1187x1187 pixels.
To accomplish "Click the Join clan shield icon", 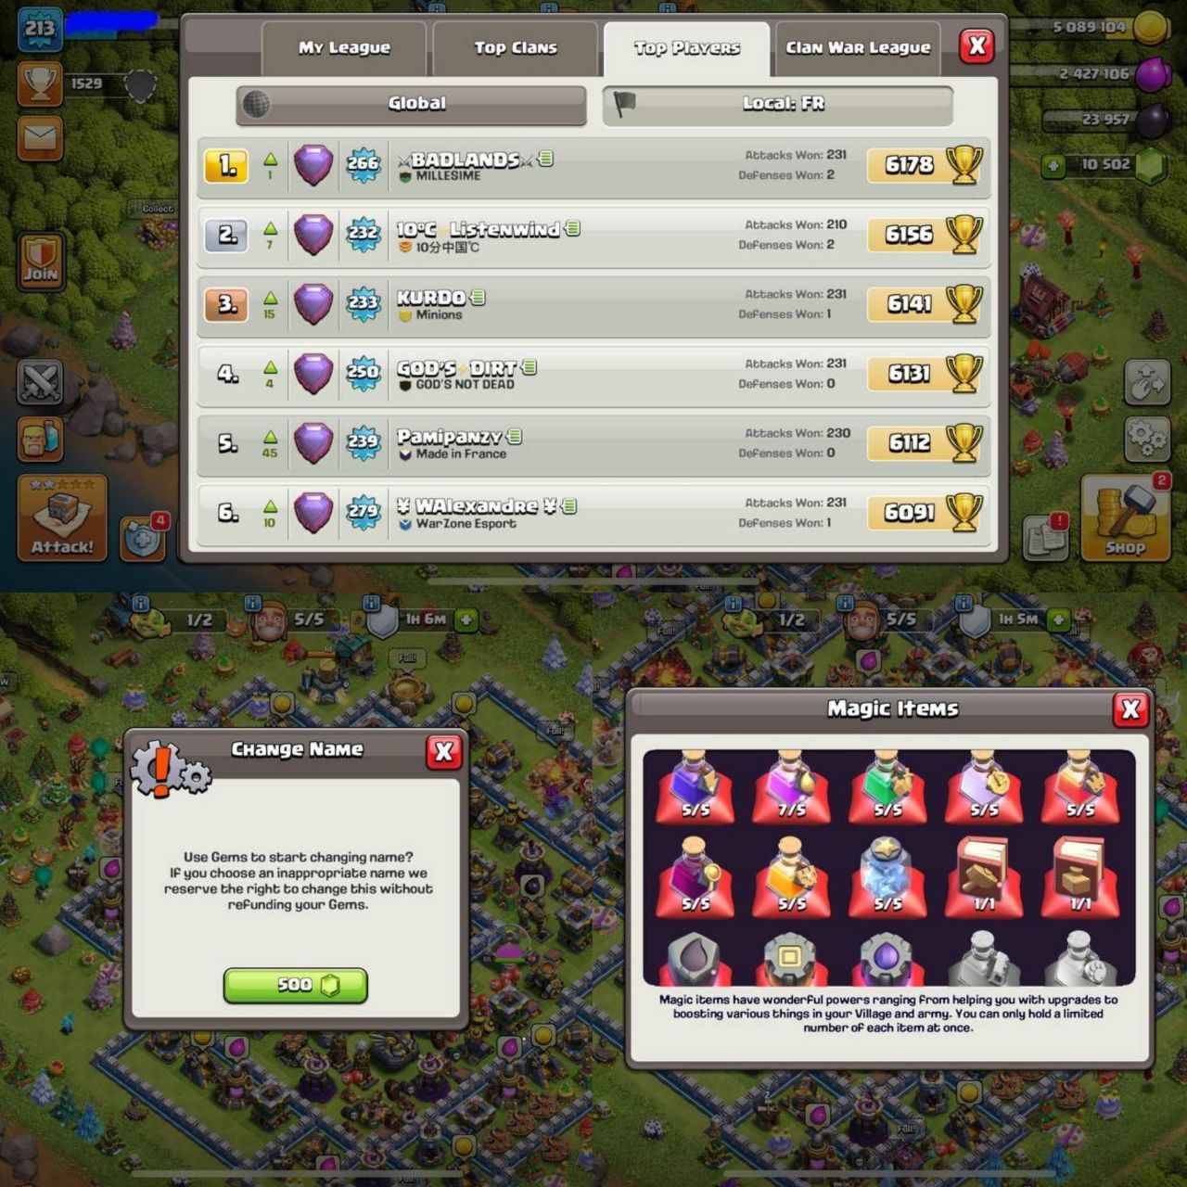I will point(40,262).
